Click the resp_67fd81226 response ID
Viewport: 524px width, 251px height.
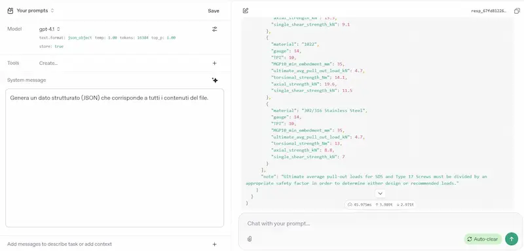point(491,11)
